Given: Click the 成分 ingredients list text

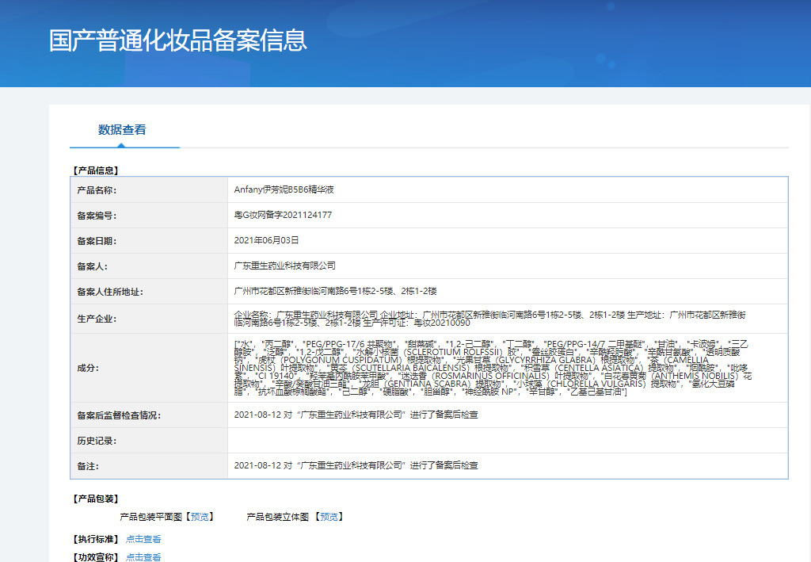Looking at the screenshot, I should [x=491, y=368].
